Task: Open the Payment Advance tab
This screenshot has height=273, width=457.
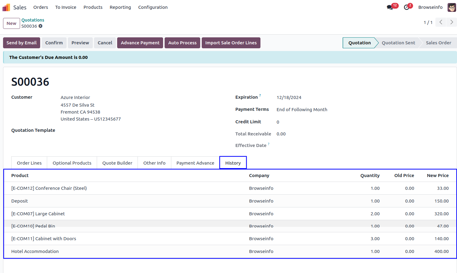Action: (x=195, y=163)
